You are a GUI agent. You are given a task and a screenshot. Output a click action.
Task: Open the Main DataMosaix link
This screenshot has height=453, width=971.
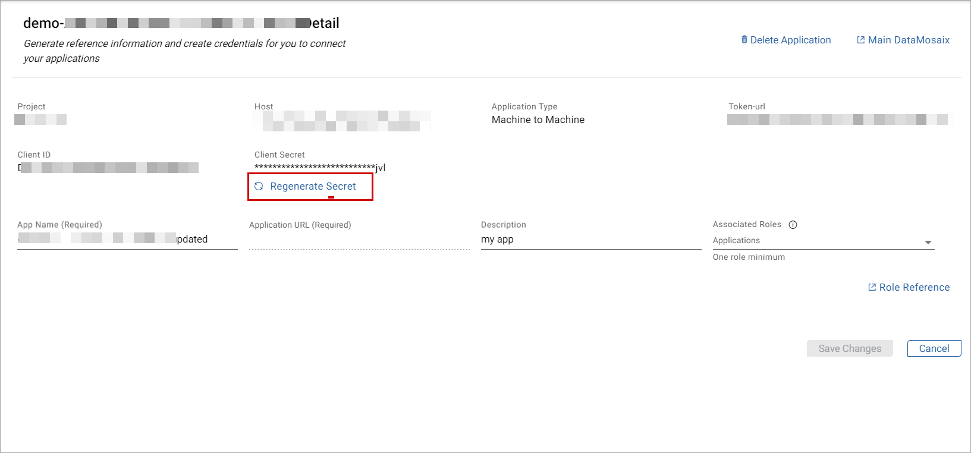[909, 40]
